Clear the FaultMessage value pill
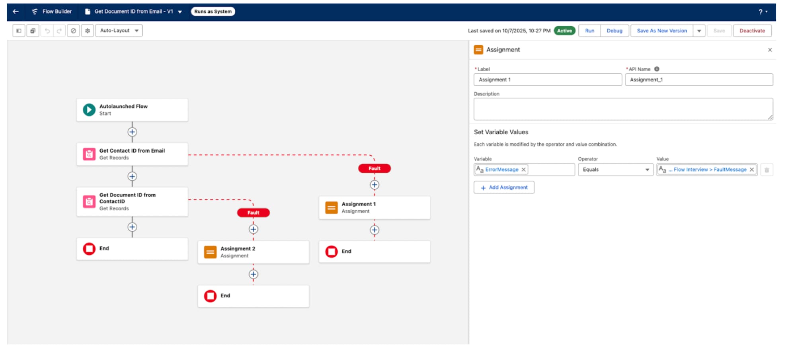The image size is (796, 348). pos(752,170)
